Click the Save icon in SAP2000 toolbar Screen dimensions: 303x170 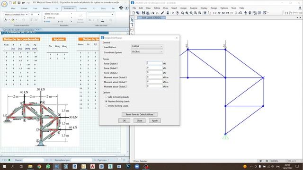point(143,13)
